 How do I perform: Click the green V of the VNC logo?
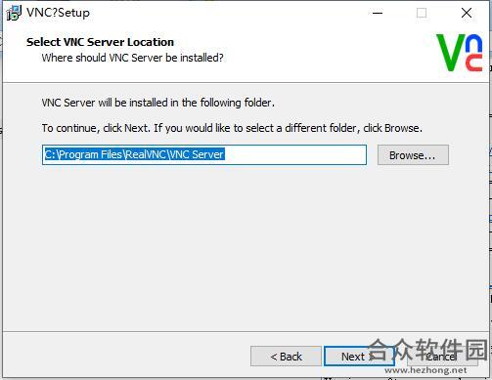[x=451, y=53]
